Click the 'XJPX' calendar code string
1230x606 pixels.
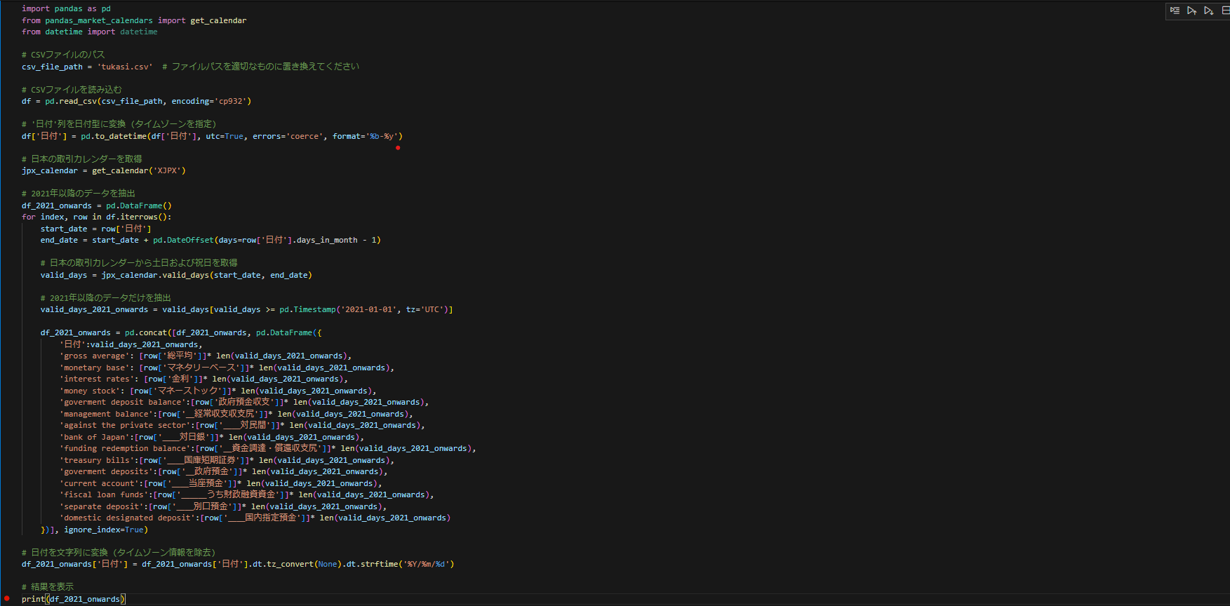(167, 171)
